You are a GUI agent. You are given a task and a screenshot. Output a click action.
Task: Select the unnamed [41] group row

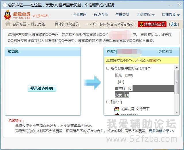121,82
